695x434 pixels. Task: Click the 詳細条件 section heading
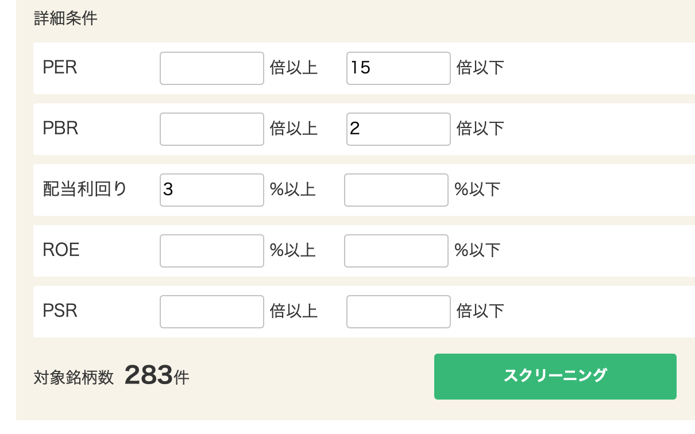click(x=65, y=18)
